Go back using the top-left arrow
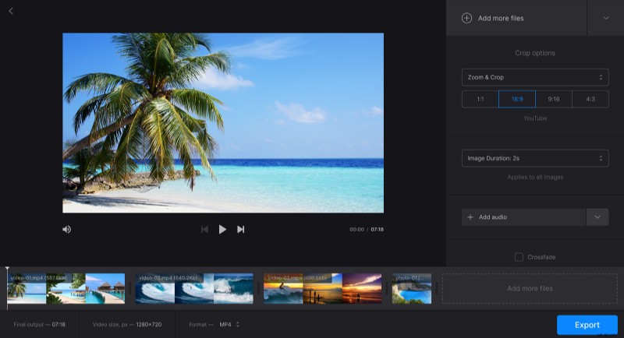624x338 pixels. (11, 11)
